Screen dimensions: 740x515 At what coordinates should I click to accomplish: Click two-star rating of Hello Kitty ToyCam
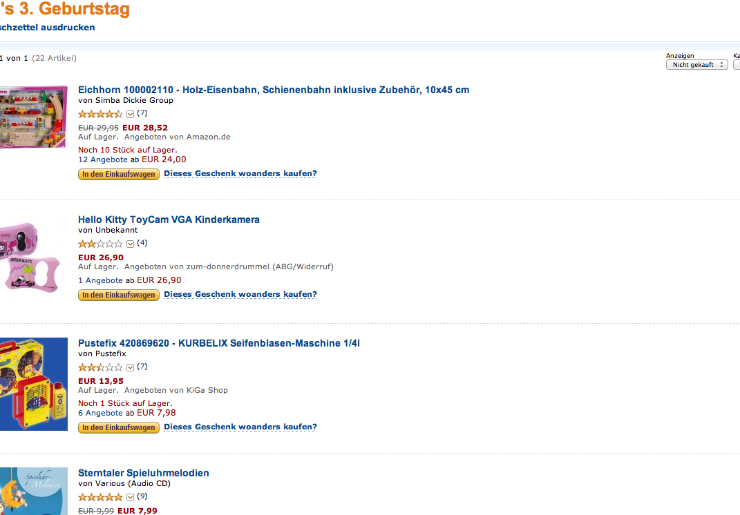[100, 244]
